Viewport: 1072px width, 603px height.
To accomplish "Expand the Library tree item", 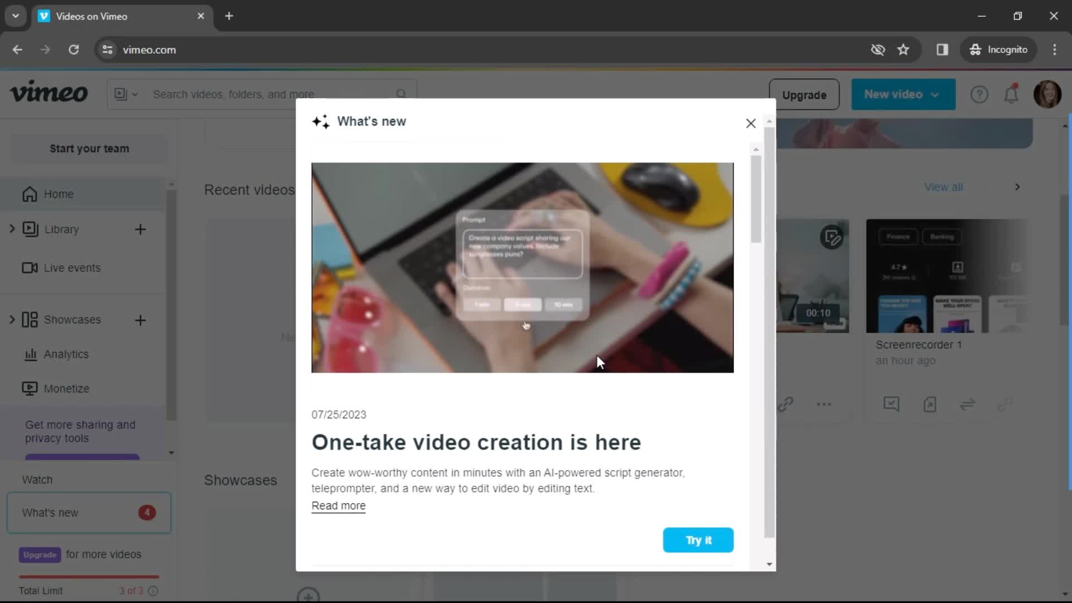I will point(12,228).
